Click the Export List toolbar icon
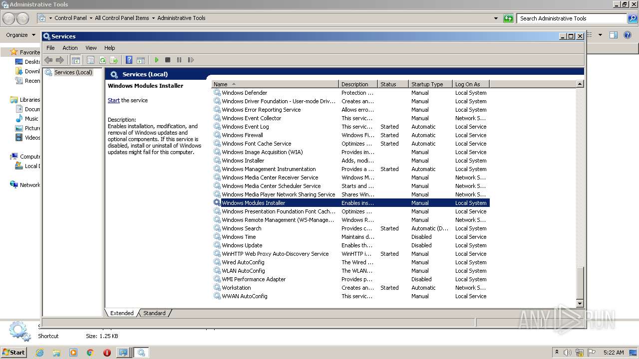The width and height of the screenshot is (639, 359). [x=114, y=60]
